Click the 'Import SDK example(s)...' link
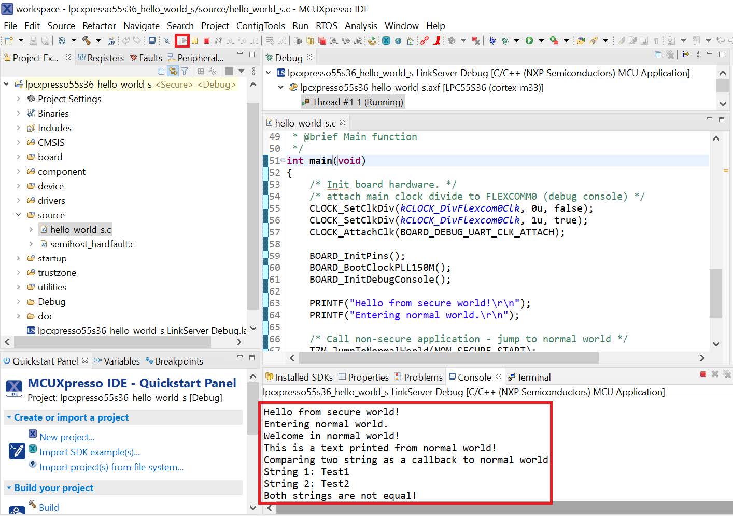Image resolution: width=733 pixels, height=516 pixels. (89, 452)
